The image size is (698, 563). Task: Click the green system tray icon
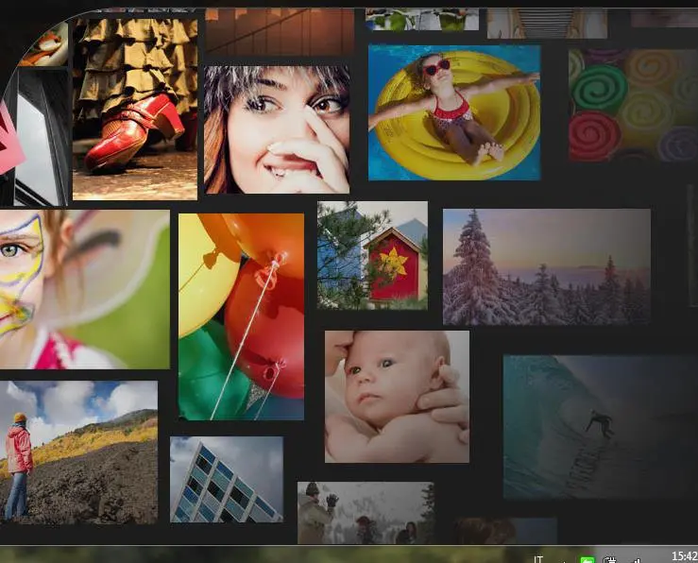587,560
